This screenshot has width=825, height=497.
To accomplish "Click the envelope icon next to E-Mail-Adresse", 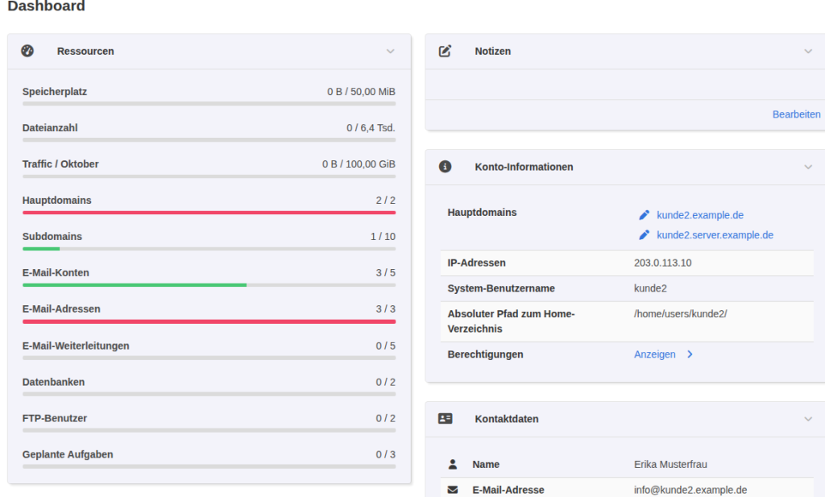I will tap(453, 490).
